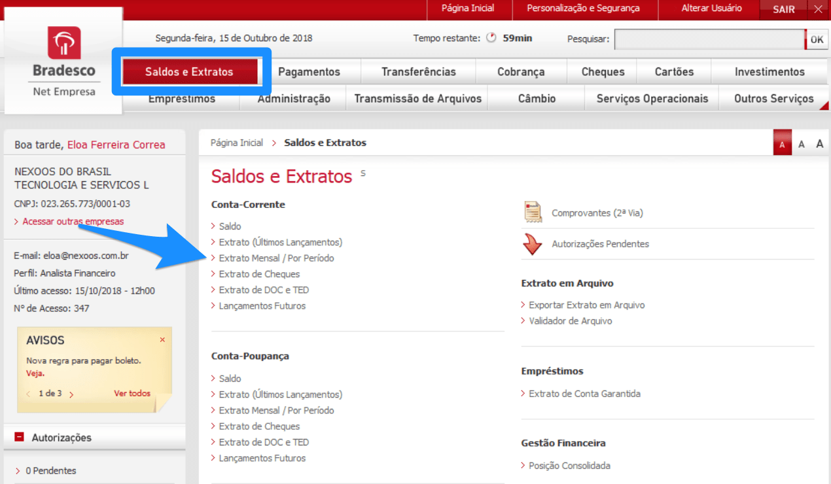Open Extrato de Conta Garantida link
This screenshot has width=831, height=484.
click(584, 394)
